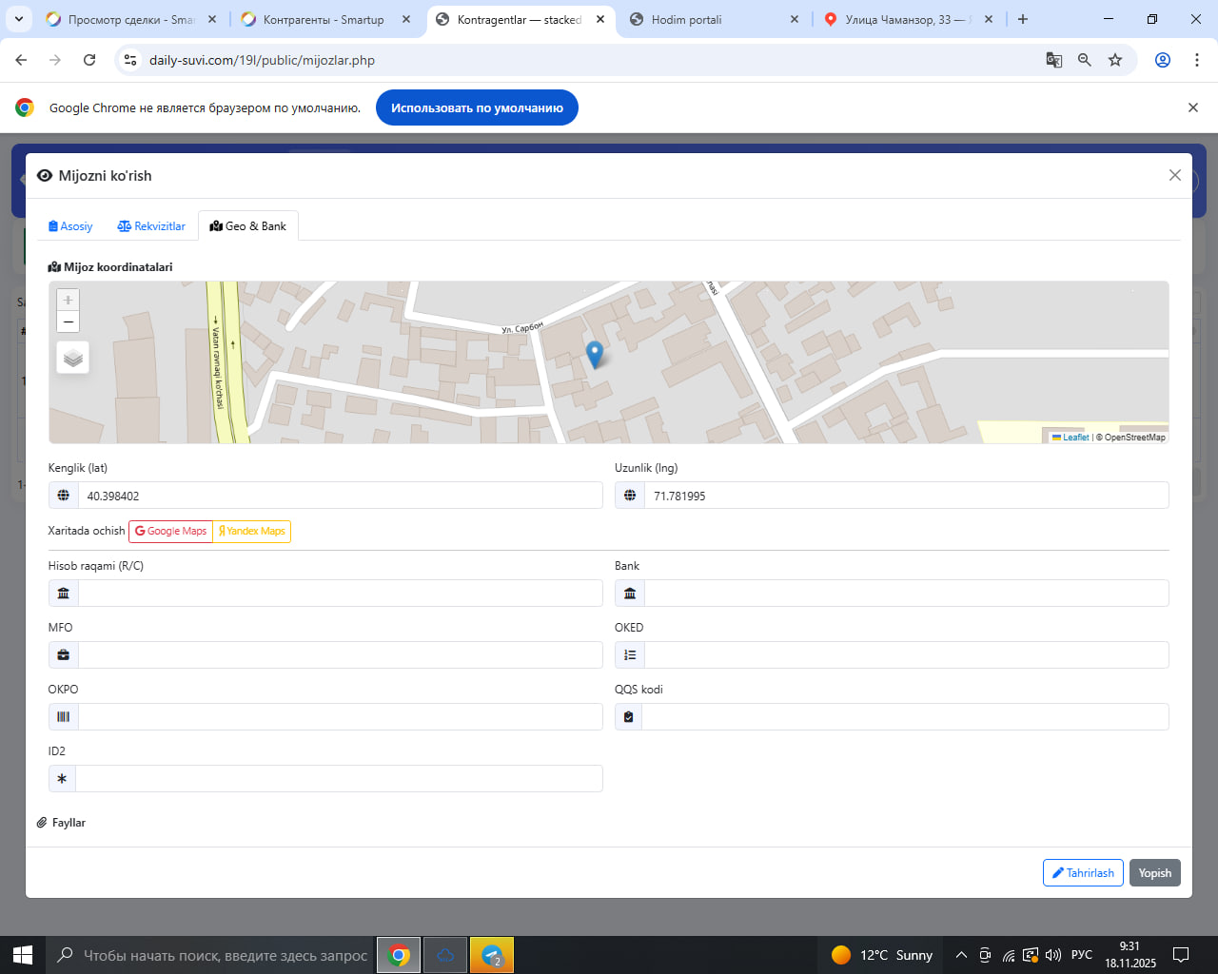Image resolution: width=1218 pixels, height=974 pixels.
Task: Click the Leaflet attribution link
Action: pos(1075,438)
